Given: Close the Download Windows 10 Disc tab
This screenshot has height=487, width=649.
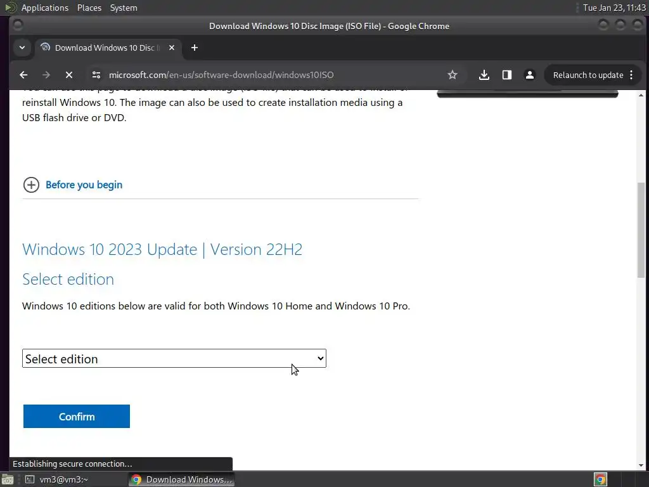Looking at the screenshot, I should pos(172,48).
